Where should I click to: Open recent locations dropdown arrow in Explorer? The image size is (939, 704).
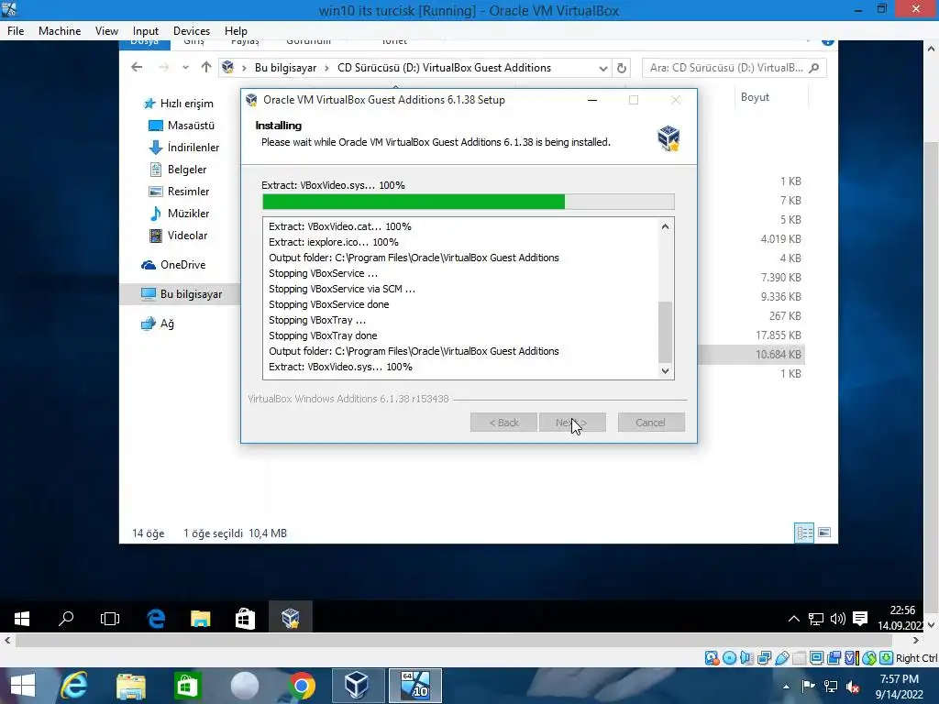pos(185,68)
